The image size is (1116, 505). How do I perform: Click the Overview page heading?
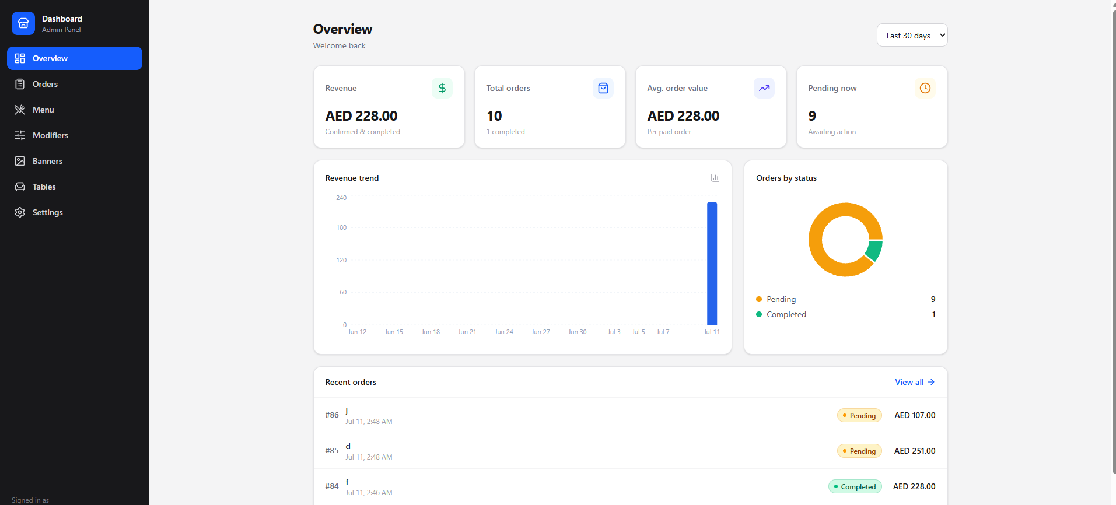(x=342, y=29)
